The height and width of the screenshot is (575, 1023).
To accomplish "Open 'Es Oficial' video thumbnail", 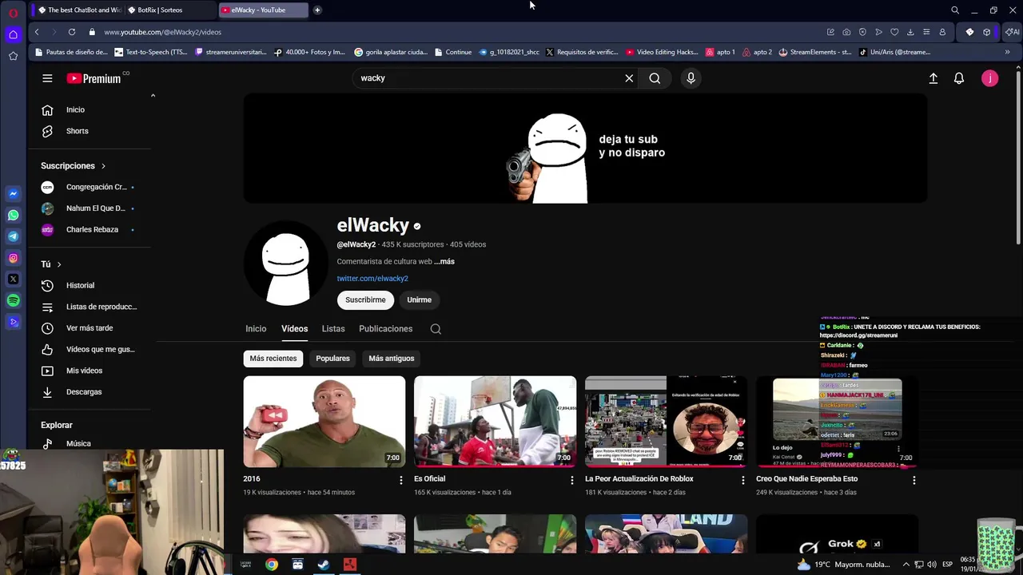I will 495,422.
